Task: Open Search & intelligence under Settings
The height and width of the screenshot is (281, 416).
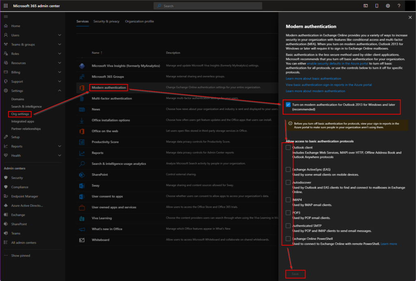Action: 26,107
